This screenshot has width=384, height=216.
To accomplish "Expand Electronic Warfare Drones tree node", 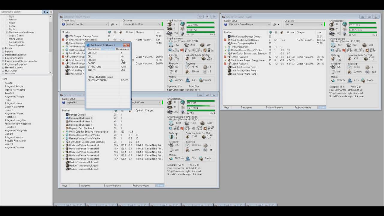I will pos(6,32).
